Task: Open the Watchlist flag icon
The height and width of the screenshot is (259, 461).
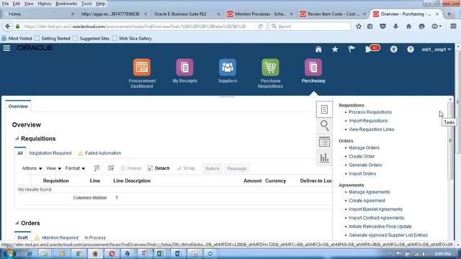Action: [x=352, y=50]
